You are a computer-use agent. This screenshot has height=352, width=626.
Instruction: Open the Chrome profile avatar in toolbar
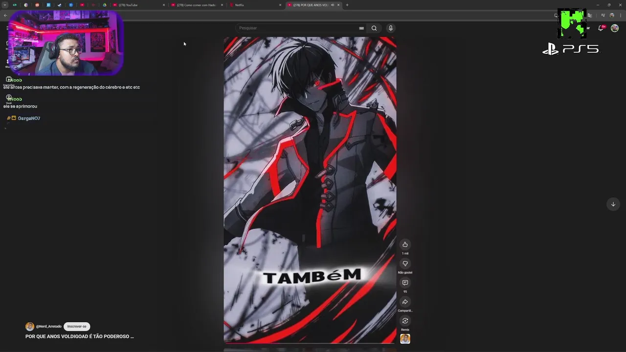(611, 15)
